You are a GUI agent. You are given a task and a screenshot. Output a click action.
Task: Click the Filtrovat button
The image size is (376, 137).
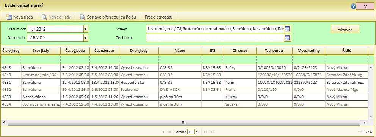tap(345, 29)
